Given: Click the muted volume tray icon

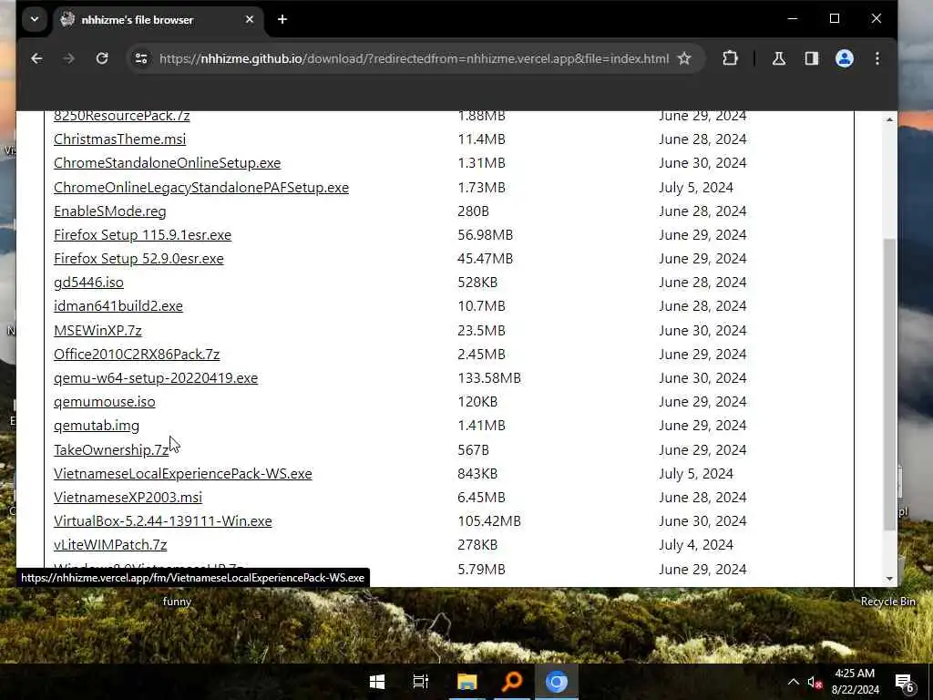Looking at the screenshot, I should click(814, 682).
